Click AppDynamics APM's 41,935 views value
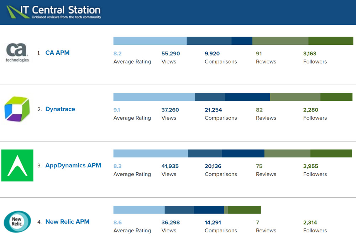The image size is (356, 243). pos(170,166)
